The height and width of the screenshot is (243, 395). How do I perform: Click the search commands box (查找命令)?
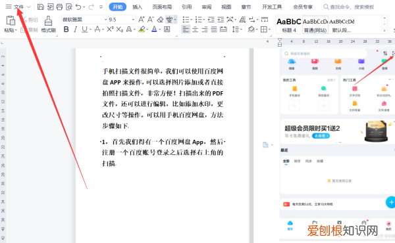pyautogui.click(x=349, y=7)
